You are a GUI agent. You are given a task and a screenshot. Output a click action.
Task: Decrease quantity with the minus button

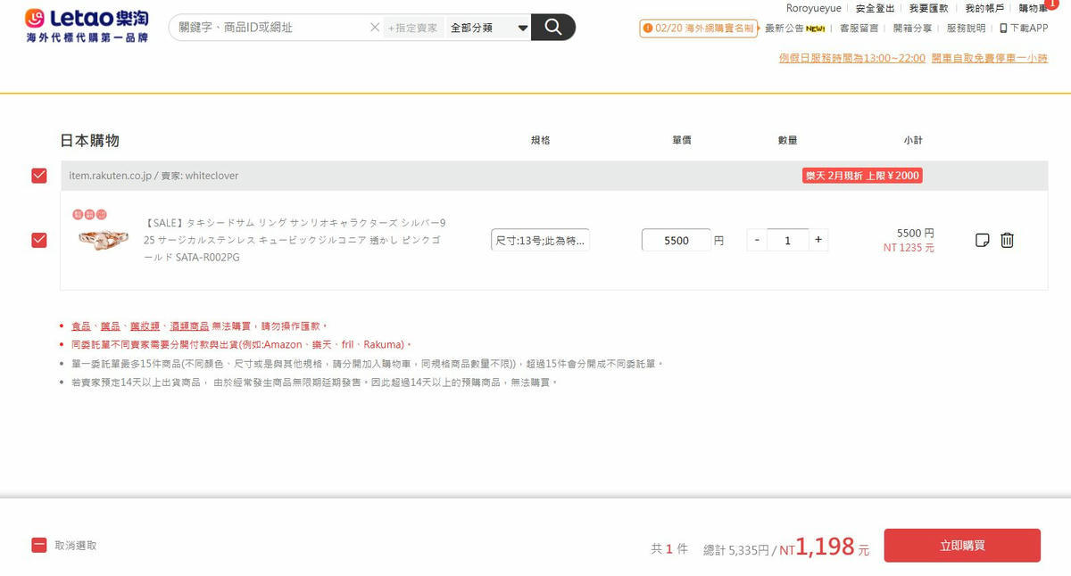757,240
